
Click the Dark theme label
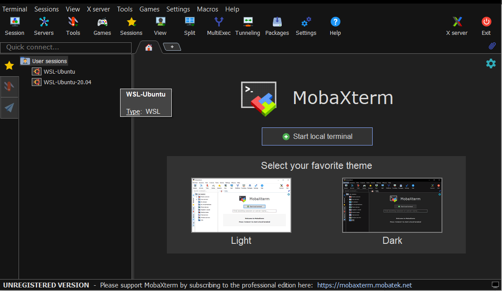(392, 240)
